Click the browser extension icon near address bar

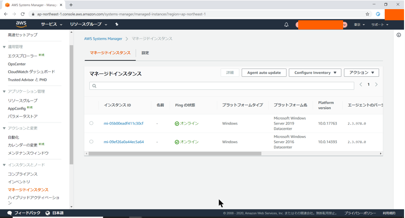pos(378,14)
